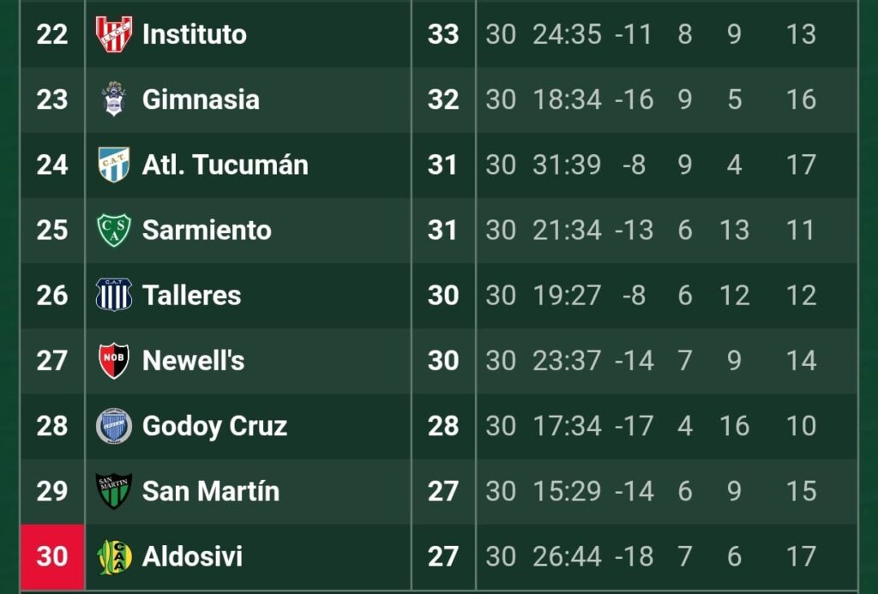Click the red position 30 badge
This screenshot has width=878, height=594.
(x=52, y=556)
